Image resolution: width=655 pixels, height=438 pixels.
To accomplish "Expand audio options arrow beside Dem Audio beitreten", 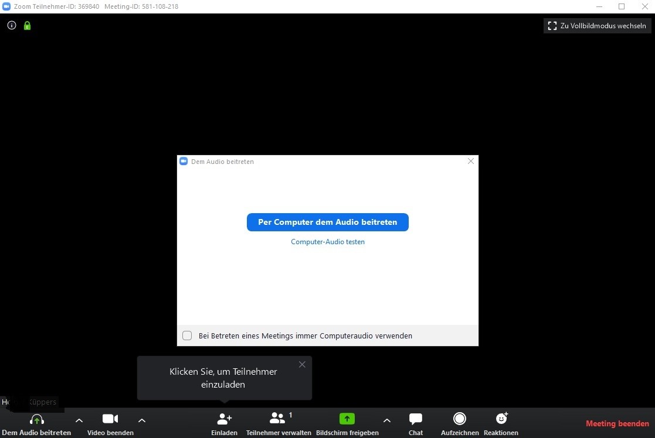I will 79,420.
